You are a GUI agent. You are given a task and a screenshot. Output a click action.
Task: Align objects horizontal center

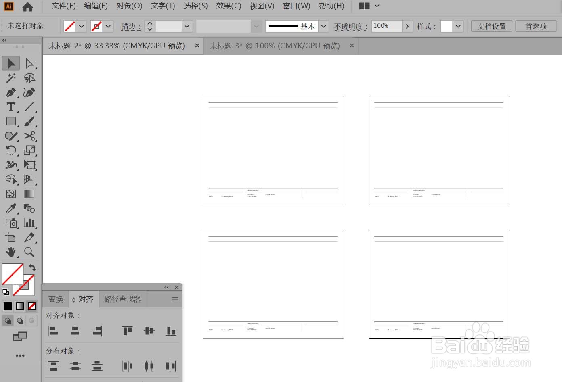click(x=75, y=331)
